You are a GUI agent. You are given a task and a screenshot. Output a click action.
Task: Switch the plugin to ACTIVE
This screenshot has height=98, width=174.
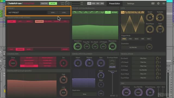click(53, 4)
